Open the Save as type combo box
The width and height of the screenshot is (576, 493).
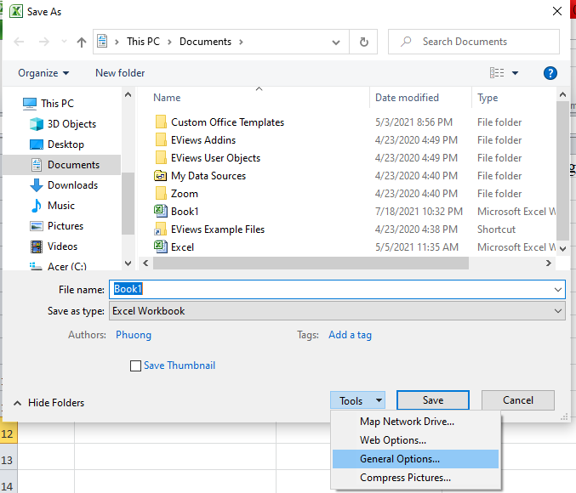[337, 311]
